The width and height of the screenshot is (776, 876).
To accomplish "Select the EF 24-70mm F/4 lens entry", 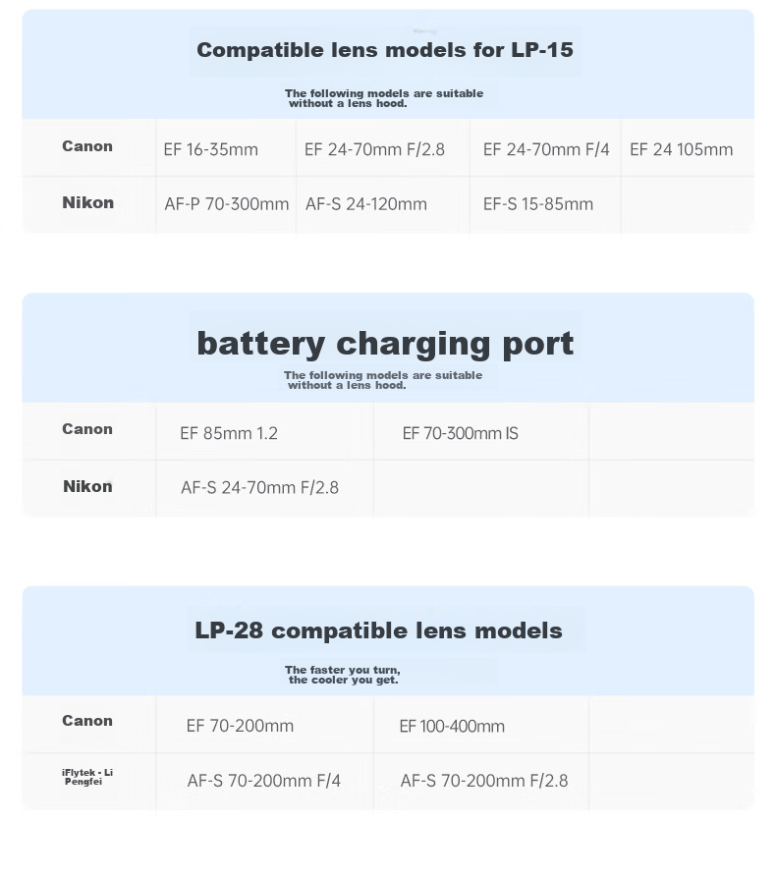I will click(x=546, y=149).
